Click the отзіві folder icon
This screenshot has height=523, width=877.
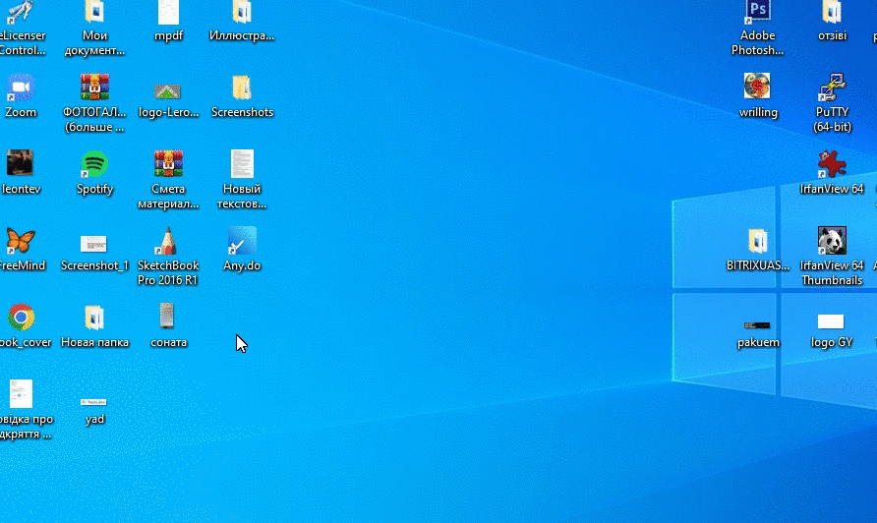tap(832, 14)
